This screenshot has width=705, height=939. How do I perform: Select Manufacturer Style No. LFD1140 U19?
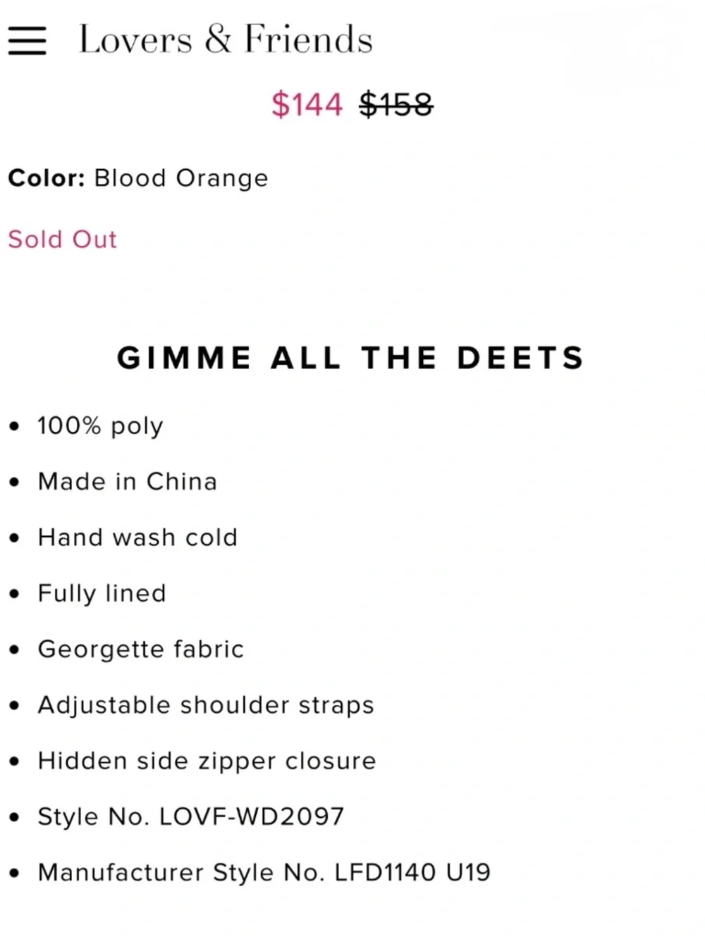tap(264, 872)
